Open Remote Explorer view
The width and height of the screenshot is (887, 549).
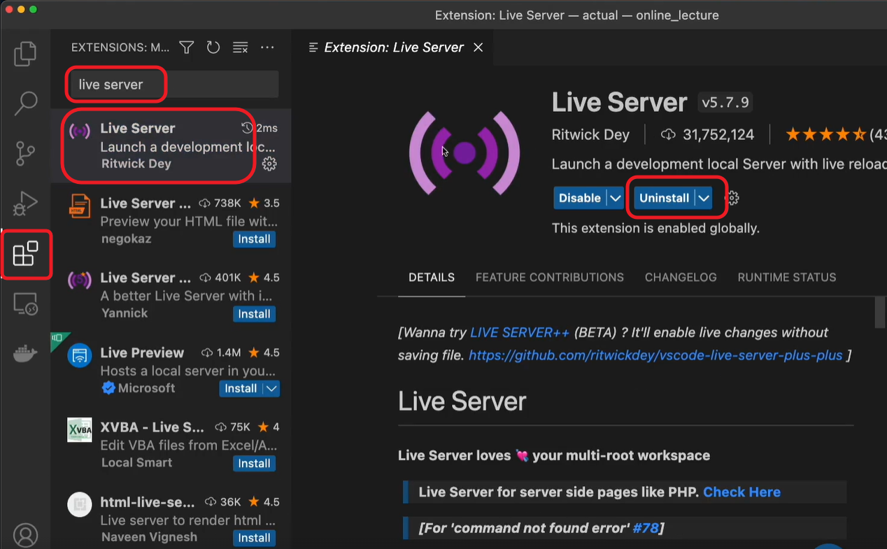pos(25,304)
